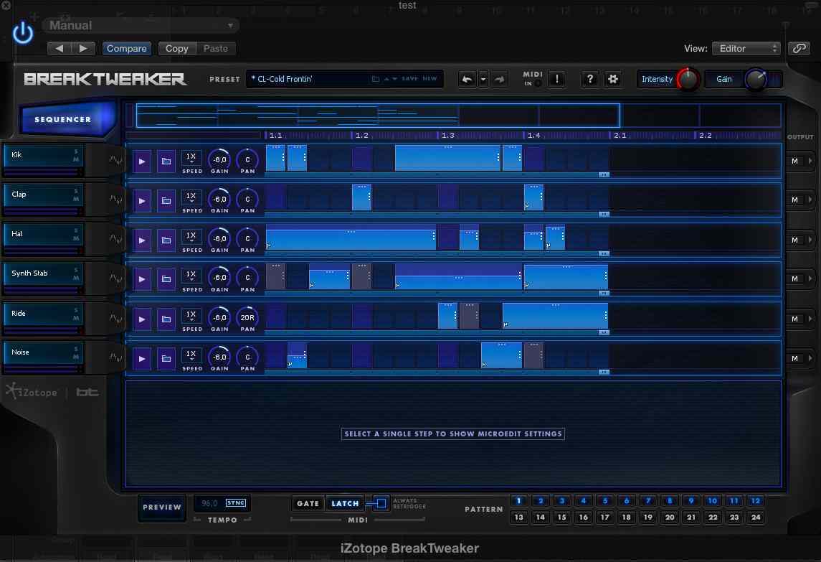Viewport: 821px width, 562px height.
Task: Open the Synth Stab track pattern folder
Action: tap(166, 279)
